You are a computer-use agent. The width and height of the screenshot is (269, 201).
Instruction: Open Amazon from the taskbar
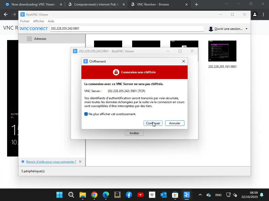click(x=117, y=195)
